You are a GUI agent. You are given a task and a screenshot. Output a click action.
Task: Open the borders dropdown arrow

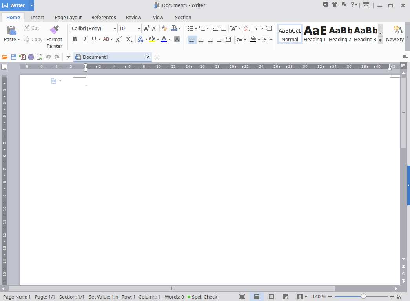click(270, 40)
